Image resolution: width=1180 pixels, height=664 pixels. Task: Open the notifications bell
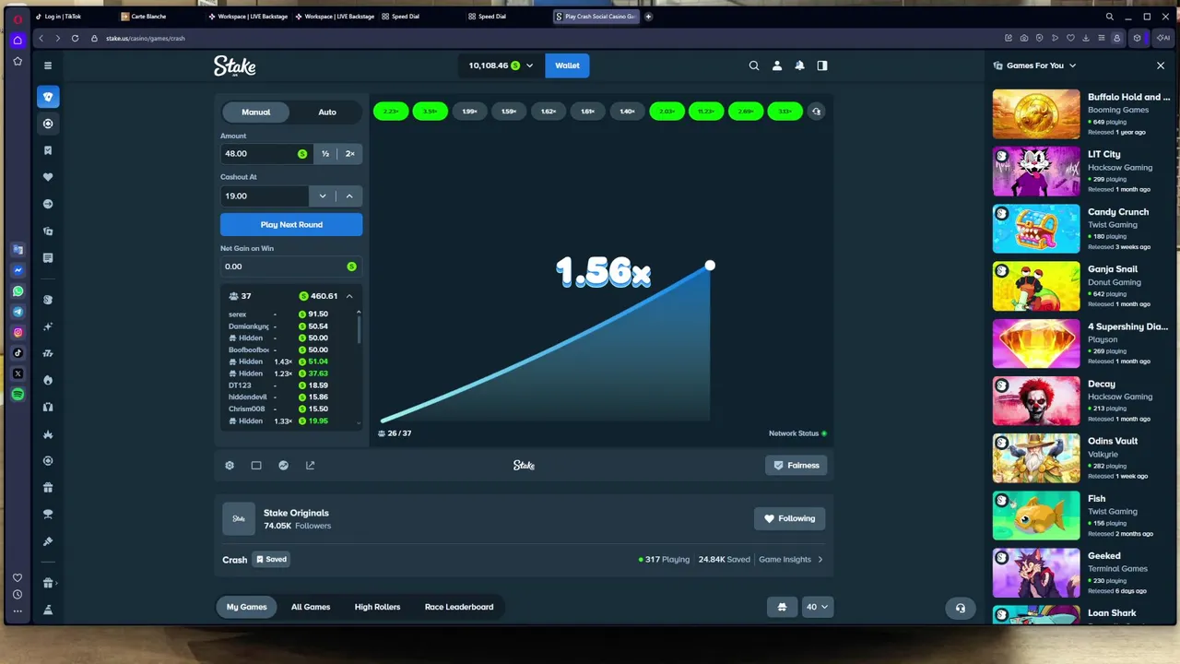click(799, 65)
